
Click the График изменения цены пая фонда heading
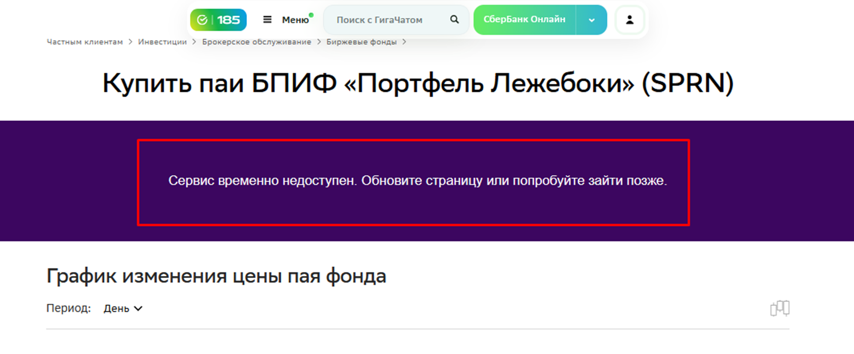[216, 276]
